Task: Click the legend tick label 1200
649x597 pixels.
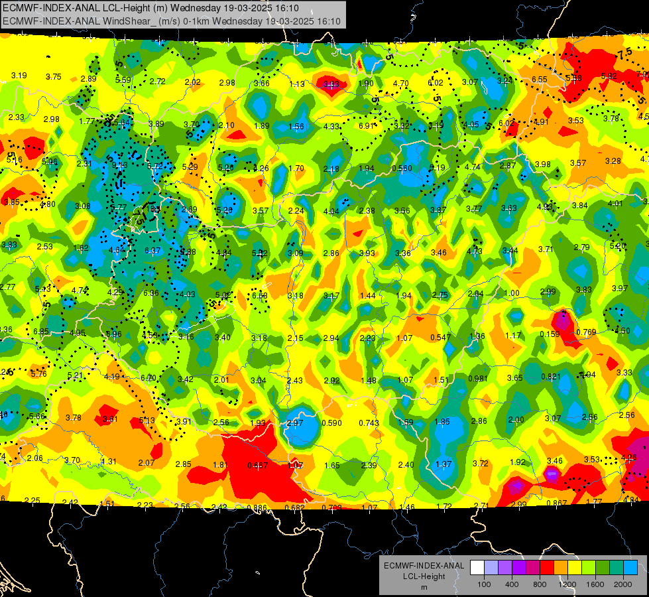Action: (567, 584)
